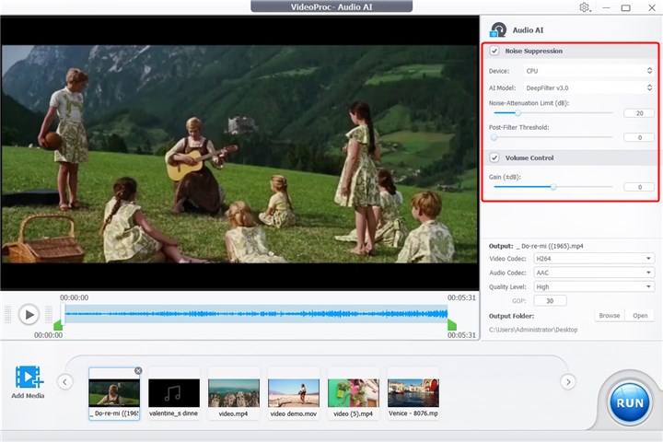Click the Open output folder button

point(640,316)
